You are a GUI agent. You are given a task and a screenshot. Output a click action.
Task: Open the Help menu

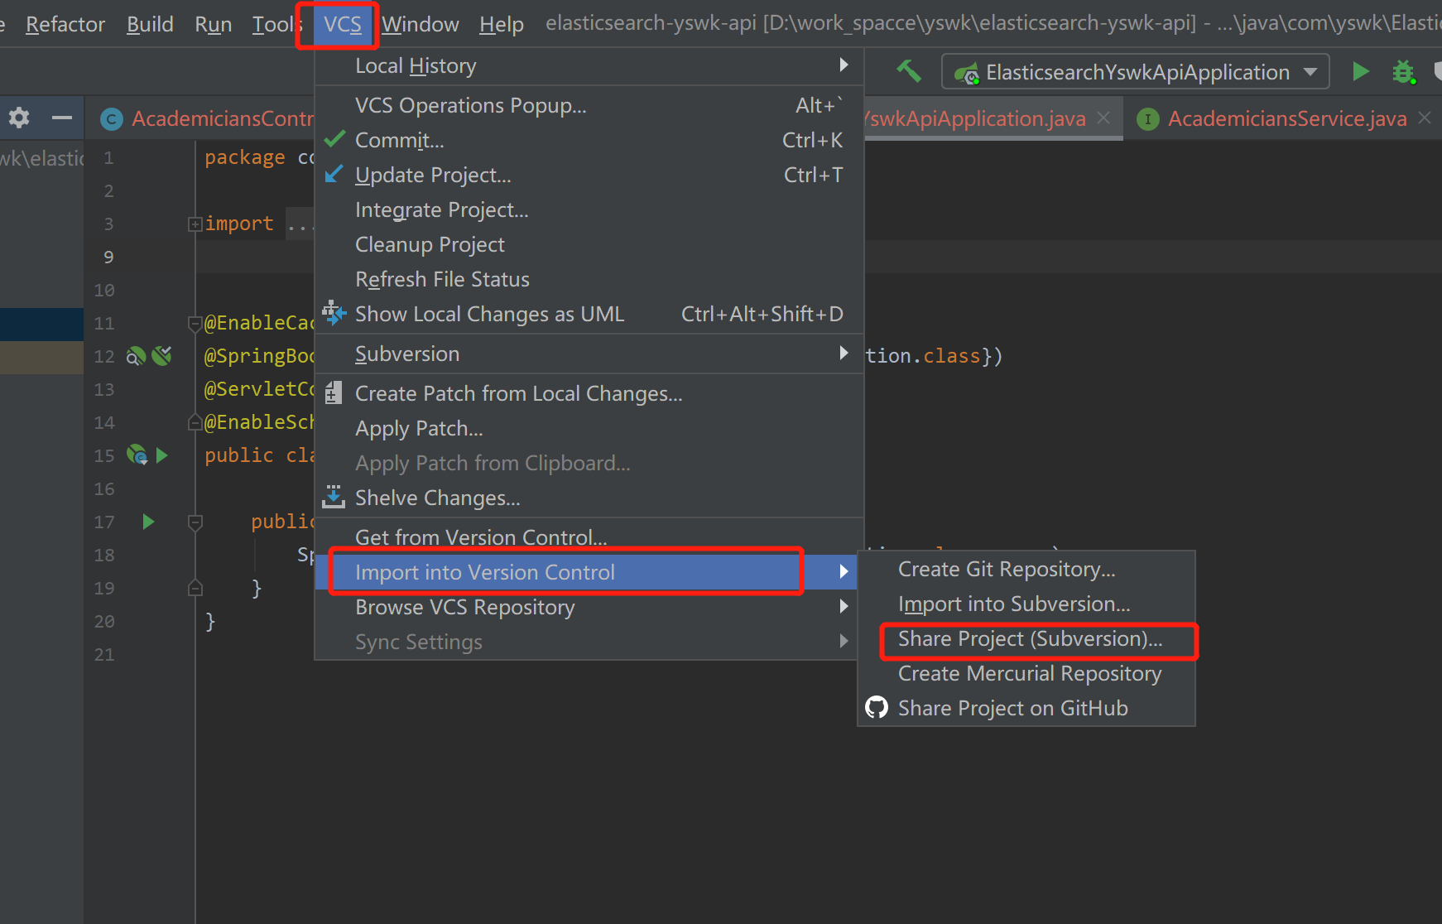502,24
